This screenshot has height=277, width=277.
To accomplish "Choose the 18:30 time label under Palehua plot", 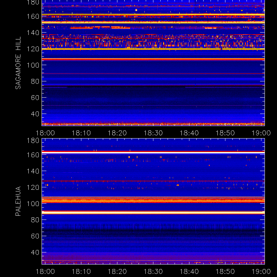I will point(153,271).
